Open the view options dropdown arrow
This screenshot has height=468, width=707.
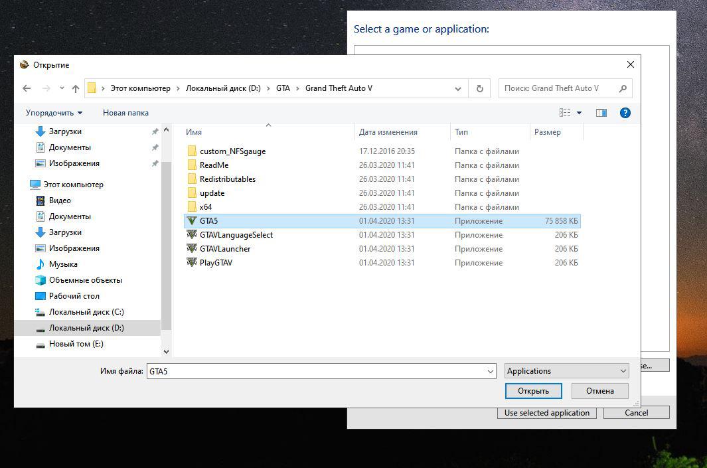(579, 113)
